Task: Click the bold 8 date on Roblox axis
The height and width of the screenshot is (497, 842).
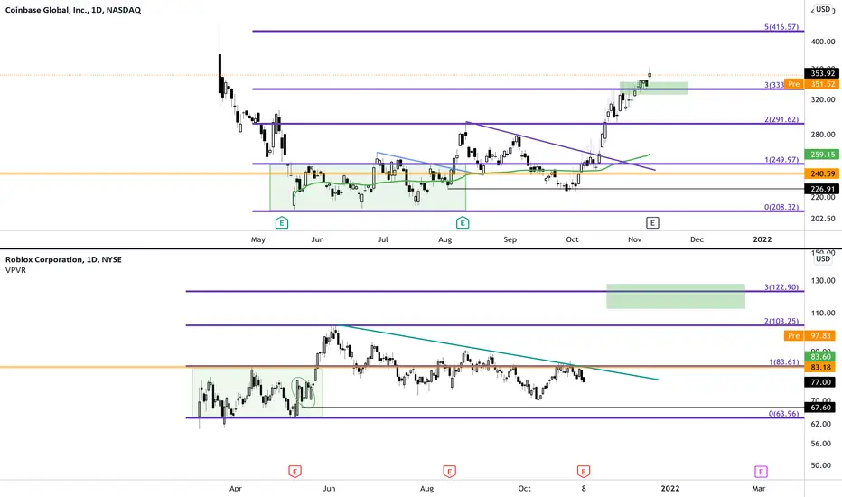Action: pyautogui.click(x=584, y=488)
